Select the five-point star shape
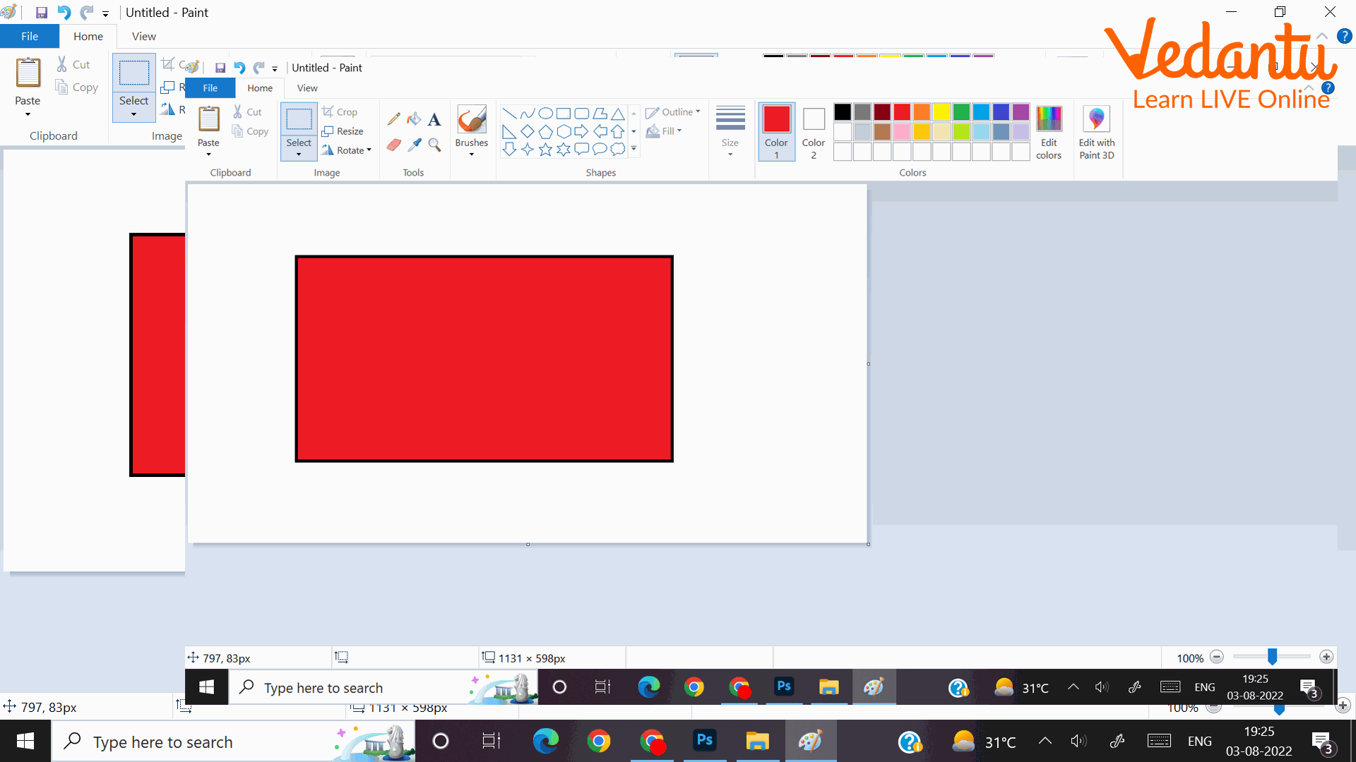 (545, 150)
